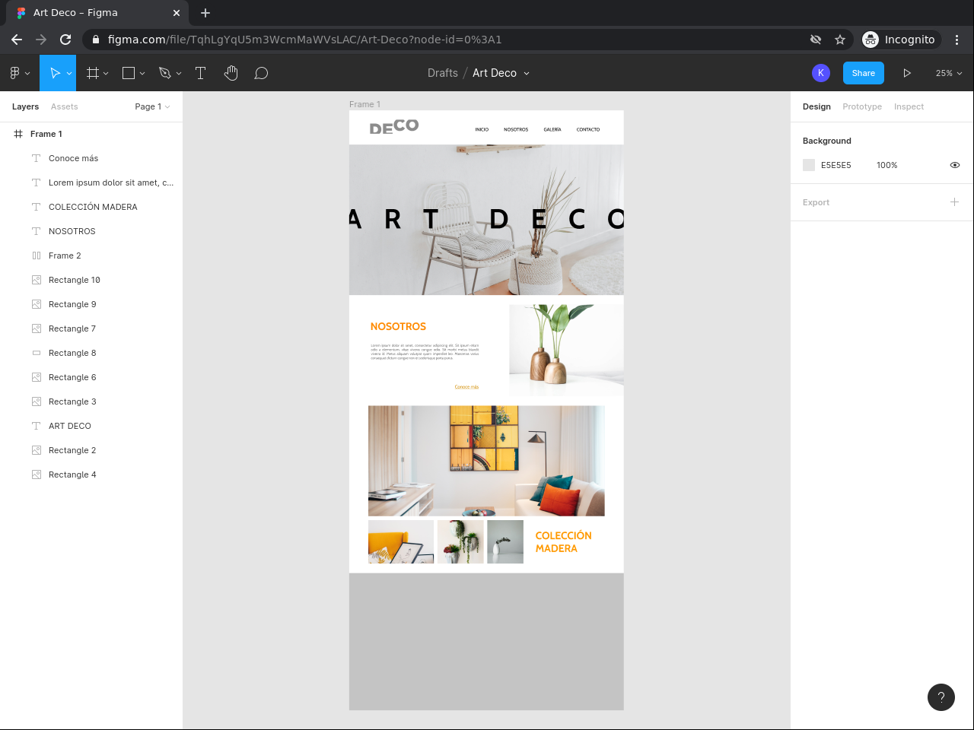Viewport: 974px width, 730px height.
Task: Present the prototype with play icon
Action: click(x=907, y=73)
